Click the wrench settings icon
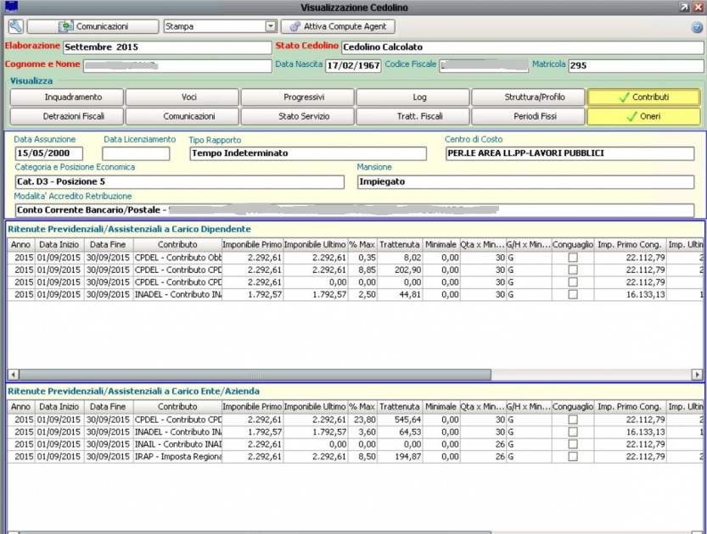 (x=15, y=27)
